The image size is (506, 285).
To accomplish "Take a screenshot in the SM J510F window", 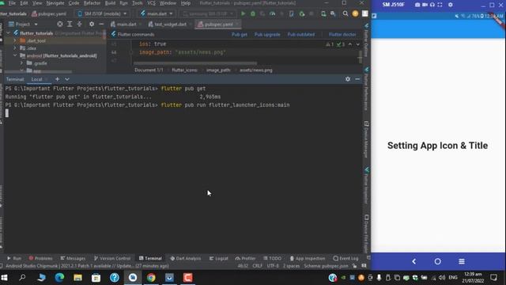I will [x=417, y=5].
